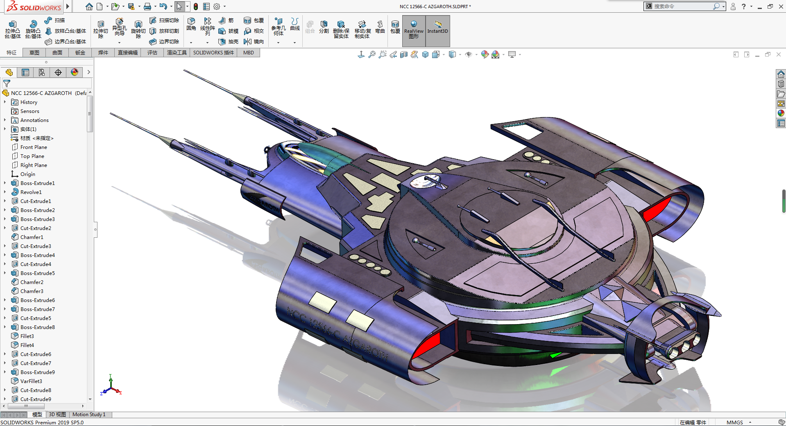Image resolution: width=786 pixels, height=426 pixels.
Task: Toggle the Hide/Show Items eye icon
Action: coord(469,54)
